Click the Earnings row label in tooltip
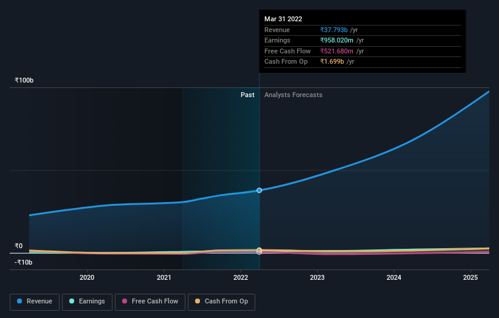This screenshot has height=318, width=499. click(x=277, y=40)
